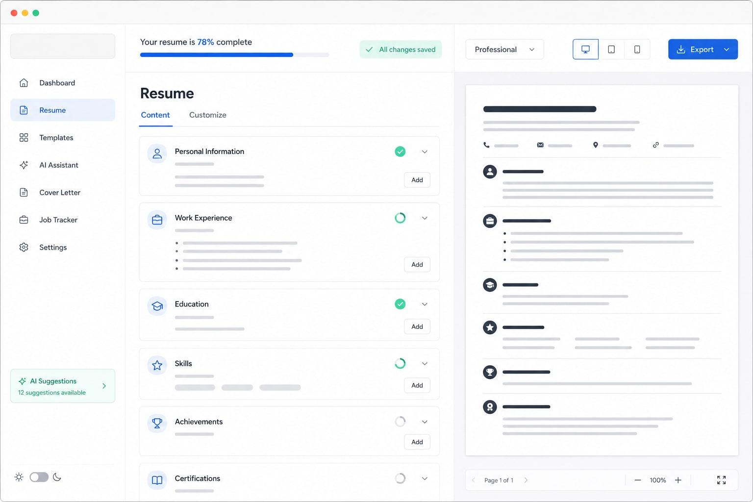Click the sun light-mode icon
The height and width of the screenshot is (502, 753).
[19, 477]
